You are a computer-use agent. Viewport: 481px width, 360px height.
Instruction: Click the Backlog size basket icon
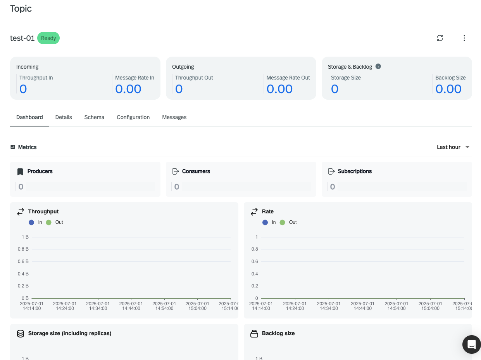point(254,333)
